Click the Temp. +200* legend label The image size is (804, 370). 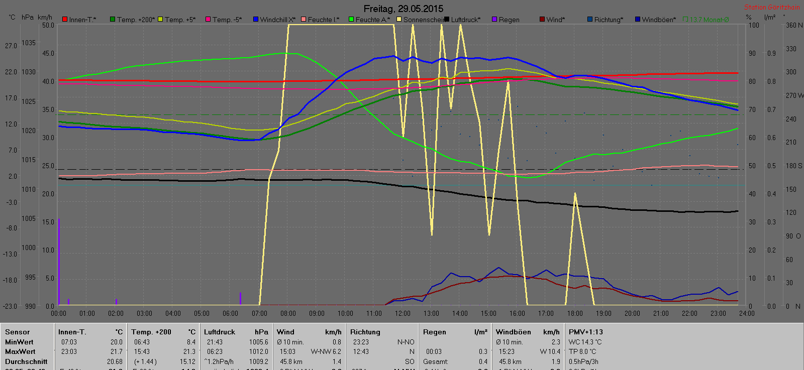point(136,20)
